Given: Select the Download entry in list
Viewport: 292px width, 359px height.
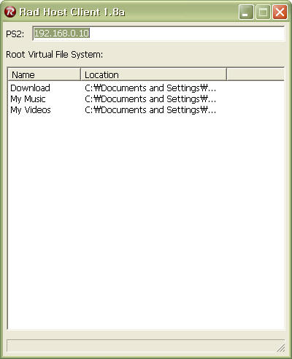Looking at the screenshot, I should 30,88.
